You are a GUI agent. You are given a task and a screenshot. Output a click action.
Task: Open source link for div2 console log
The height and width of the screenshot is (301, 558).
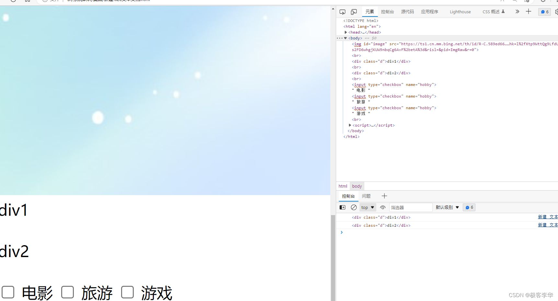548,225
